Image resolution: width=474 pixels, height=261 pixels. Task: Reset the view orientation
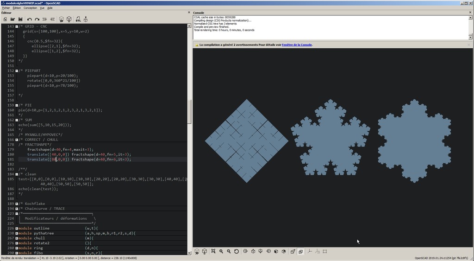237,251
